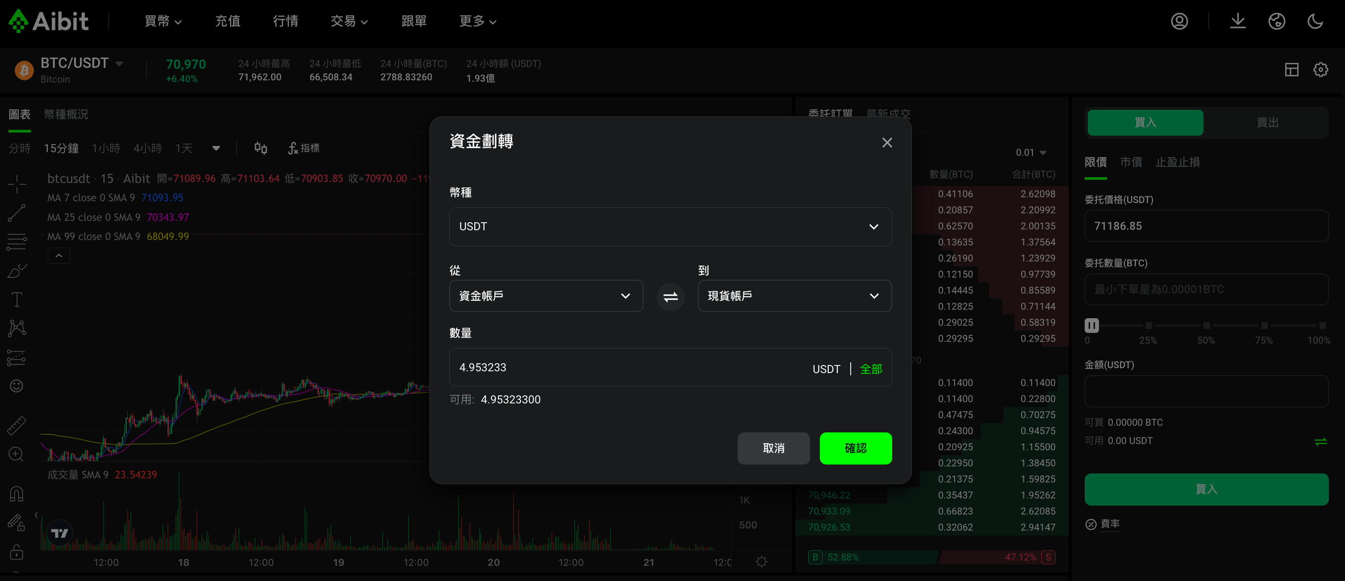Viewport: 1345px width, 581px height.
Task: Select the 4小時 timeframe
Action: (147, 149)
